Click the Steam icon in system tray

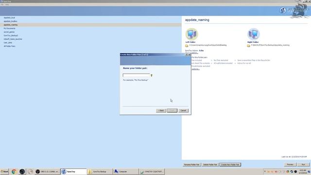pyautogui.click(x=292, y=172)
